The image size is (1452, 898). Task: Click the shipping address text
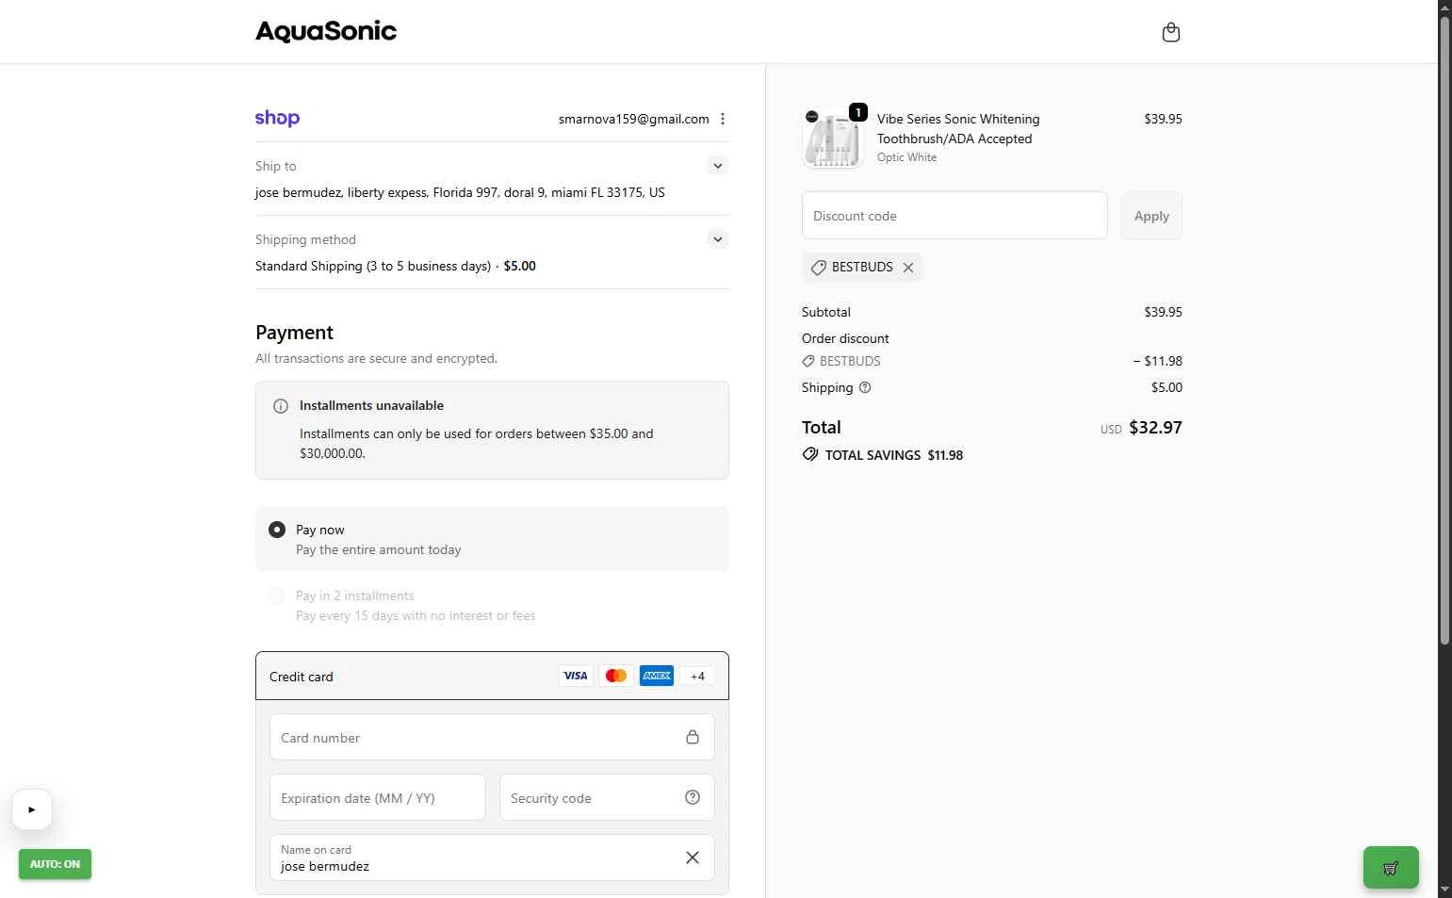[x=460, y=192]
